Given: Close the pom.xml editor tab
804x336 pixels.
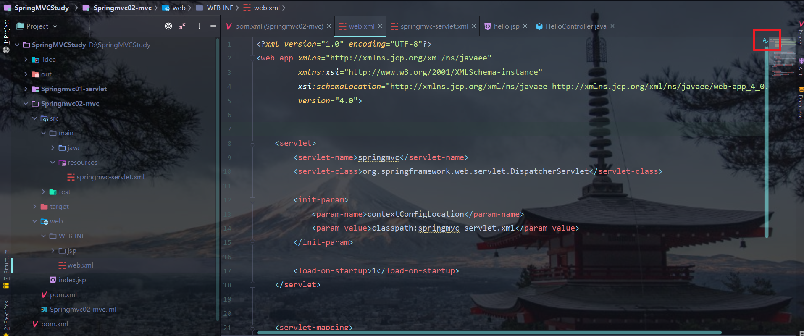Looking at the screenshot, I should pyautogui.click(x=329, y=26).
